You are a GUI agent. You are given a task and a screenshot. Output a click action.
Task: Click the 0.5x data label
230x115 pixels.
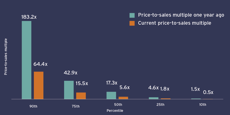[208, 92]
